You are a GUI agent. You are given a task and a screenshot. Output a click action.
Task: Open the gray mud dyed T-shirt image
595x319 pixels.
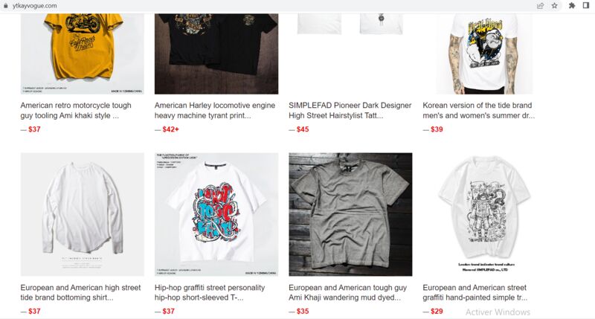[x=350, y=214]
